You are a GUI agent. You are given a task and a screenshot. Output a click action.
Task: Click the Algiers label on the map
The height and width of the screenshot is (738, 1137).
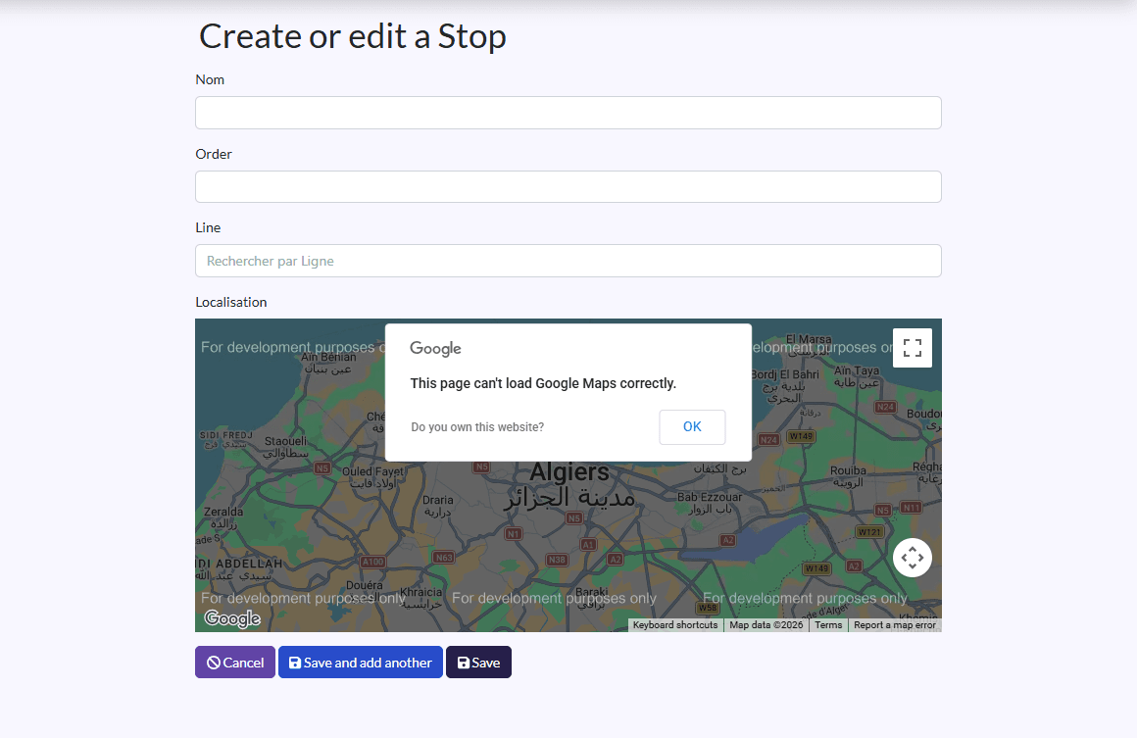pos(569,472)
